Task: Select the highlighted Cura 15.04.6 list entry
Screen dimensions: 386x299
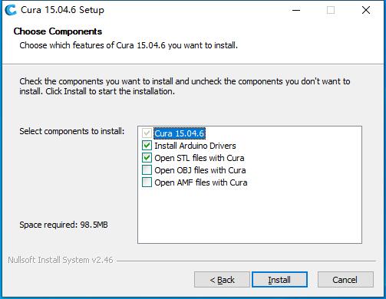Action: [x=180, y=133]
